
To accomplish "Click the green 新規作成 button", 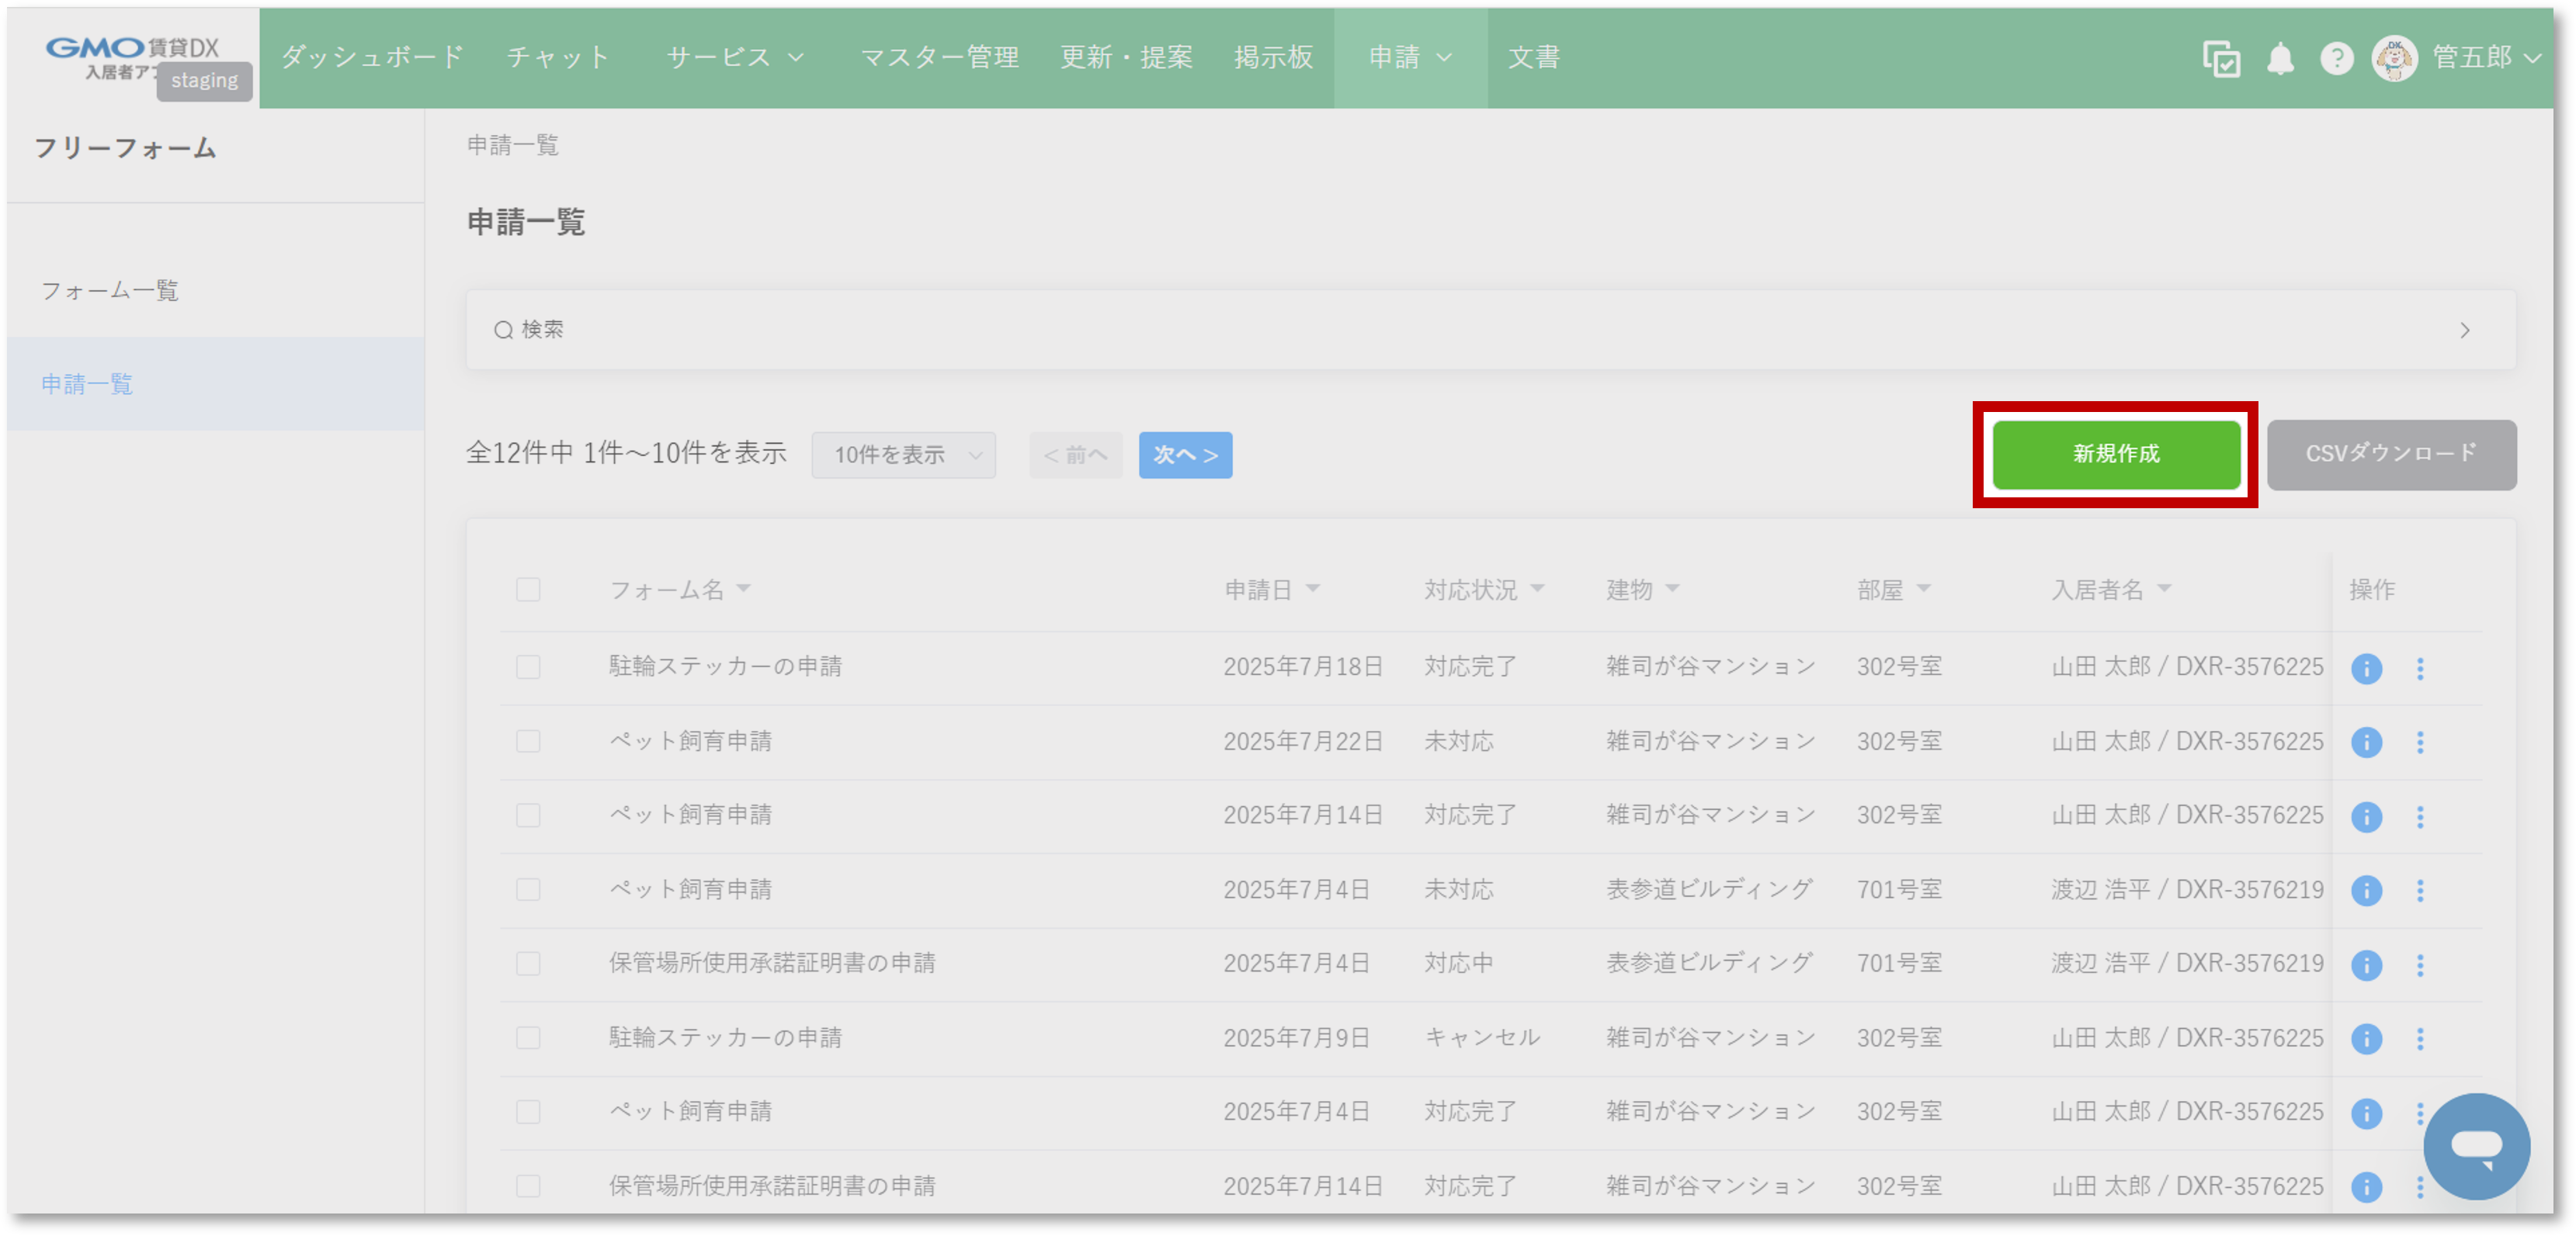I will [x=2116, y=455].
